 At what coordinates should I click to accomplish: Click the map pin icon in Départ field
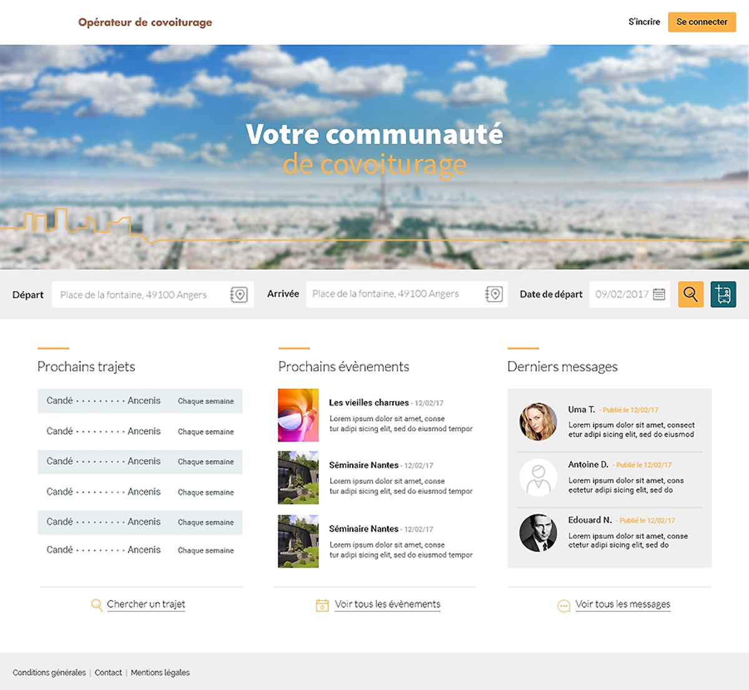coord(239,295)
